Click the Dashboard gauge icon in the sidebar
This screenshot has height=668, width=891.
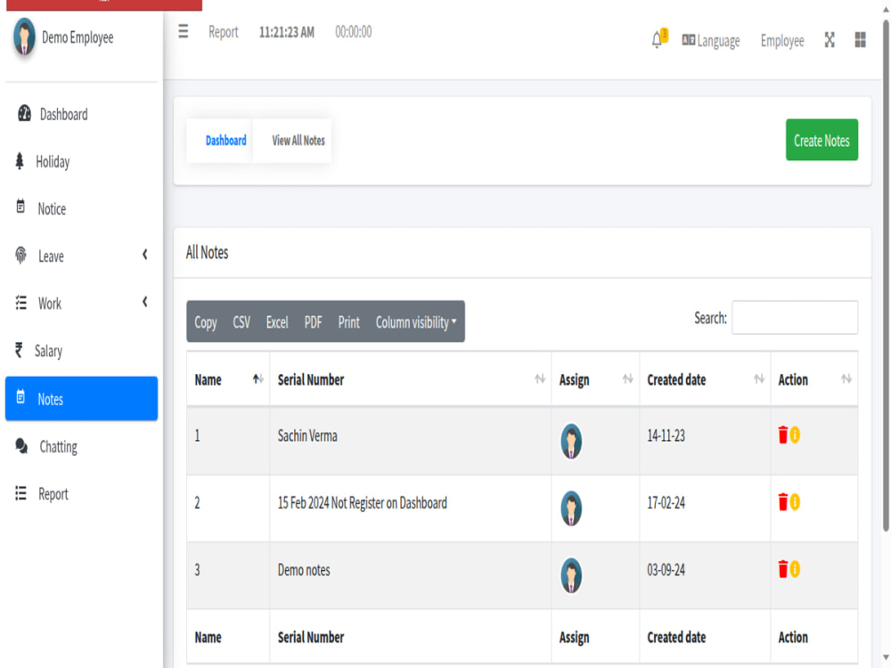(24, 114)
